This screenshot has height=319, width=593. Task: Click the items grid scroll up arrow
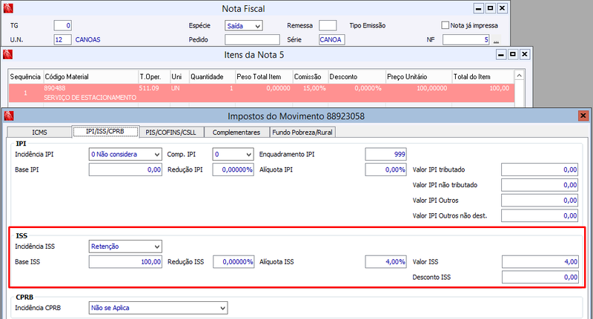pyautogui.click(x=520, y=76)
